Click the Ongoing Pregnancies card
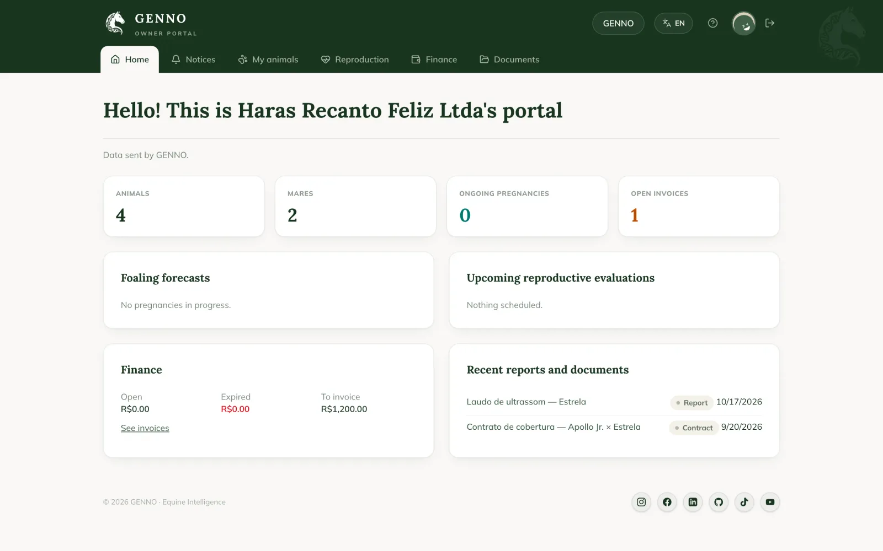 [x=527, y=207]
